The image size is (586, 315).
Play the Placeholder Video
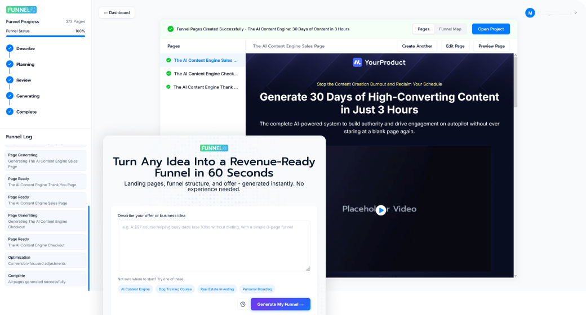tap(381, 210)
